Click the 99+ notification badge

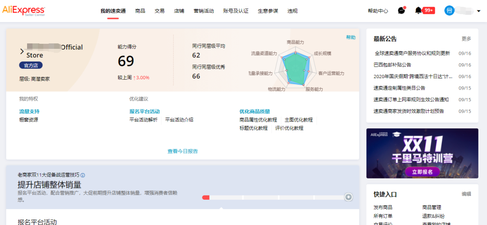pyautogui.click(x=429, y=10)
